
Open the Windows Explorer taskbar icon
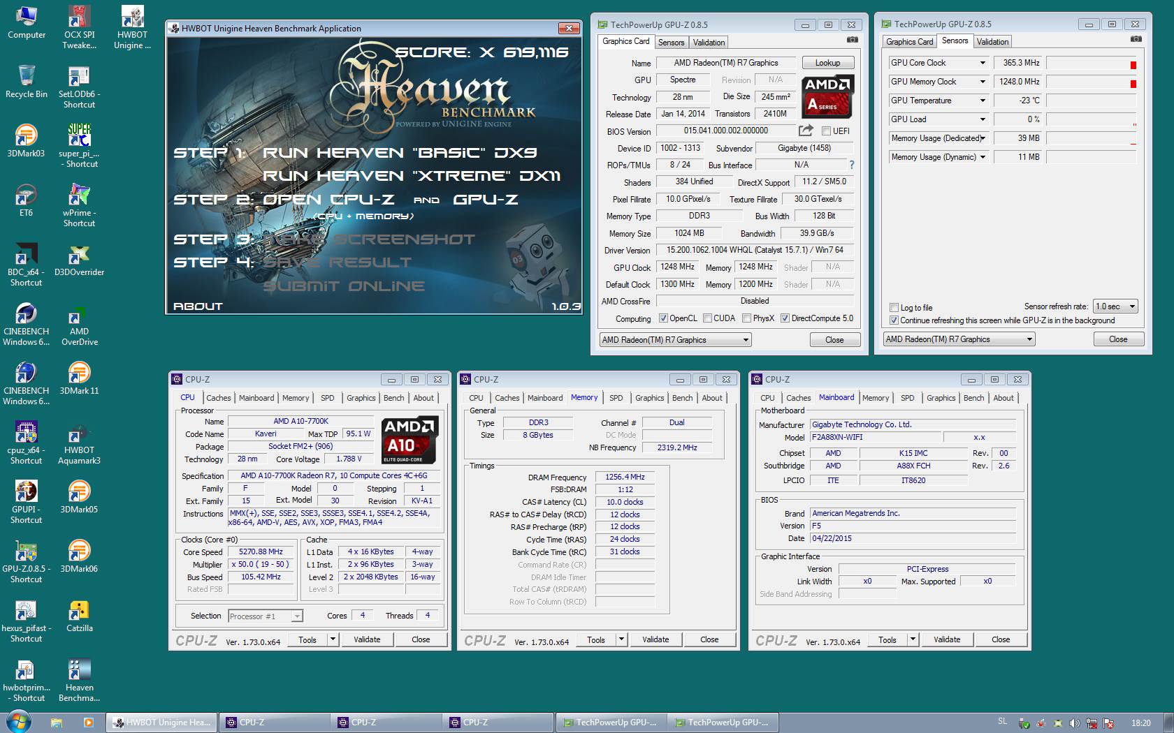tap(57, 723)
